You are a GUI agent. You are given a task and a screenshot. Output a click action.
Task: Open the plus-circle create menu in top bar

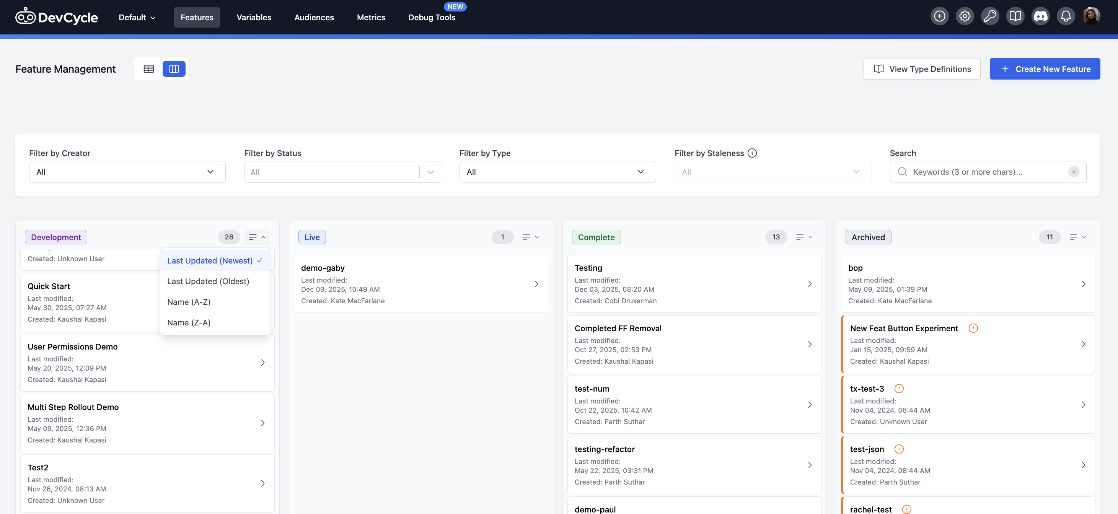[x=939, y=16]
